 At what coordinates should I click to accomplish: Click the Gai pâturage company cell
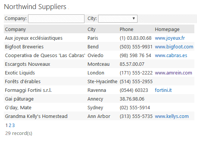(19, 99)
